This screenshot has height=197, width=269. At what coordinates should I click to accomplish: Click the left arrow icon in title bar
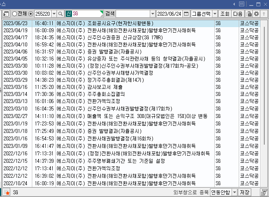coord(234,4)
